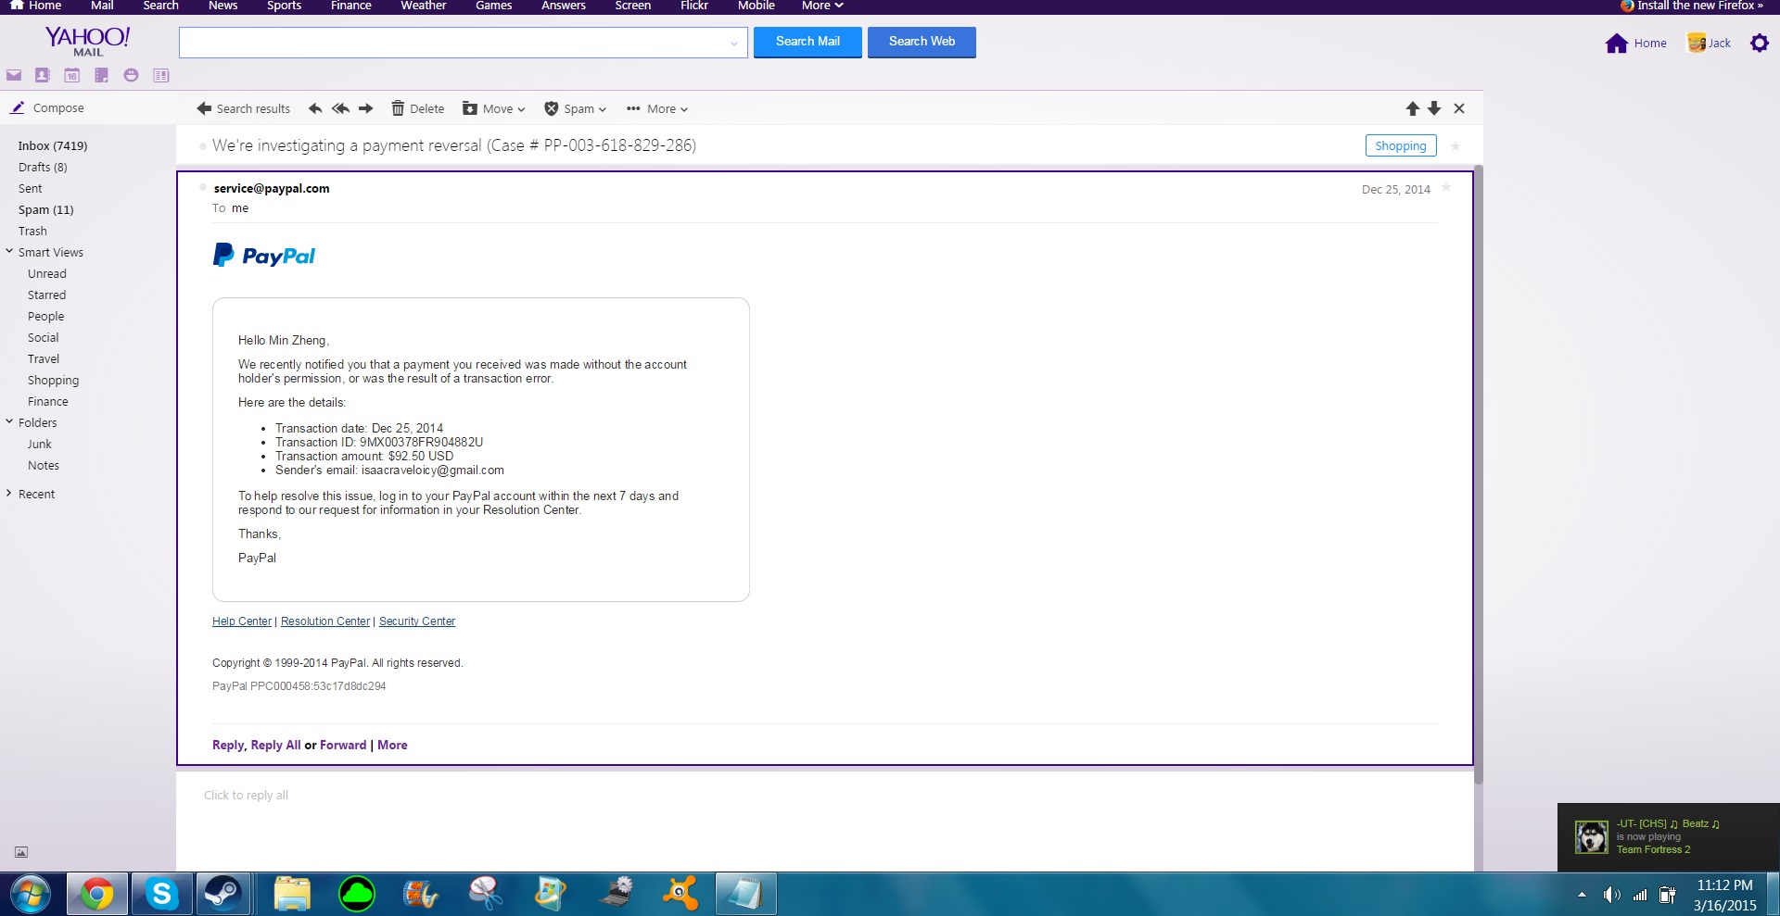
Task: Click the Reply All double-arrow icon
Action: coord(340,108)
